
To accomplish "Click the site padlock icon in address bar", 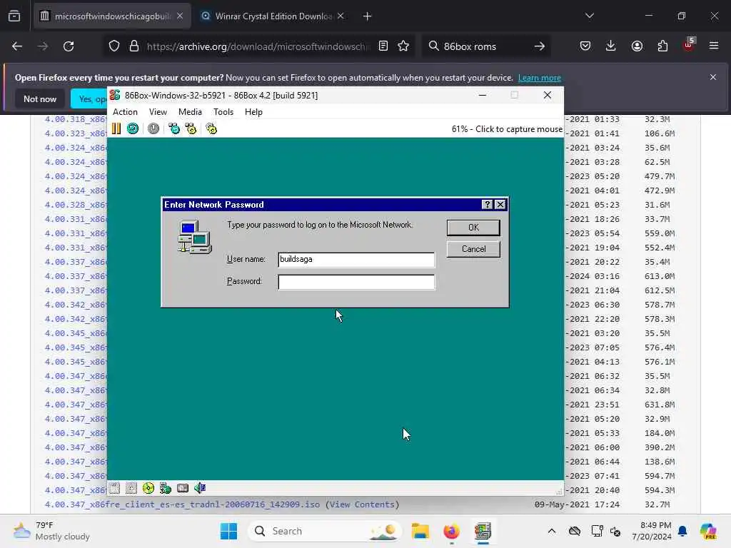I will [134, 46].
